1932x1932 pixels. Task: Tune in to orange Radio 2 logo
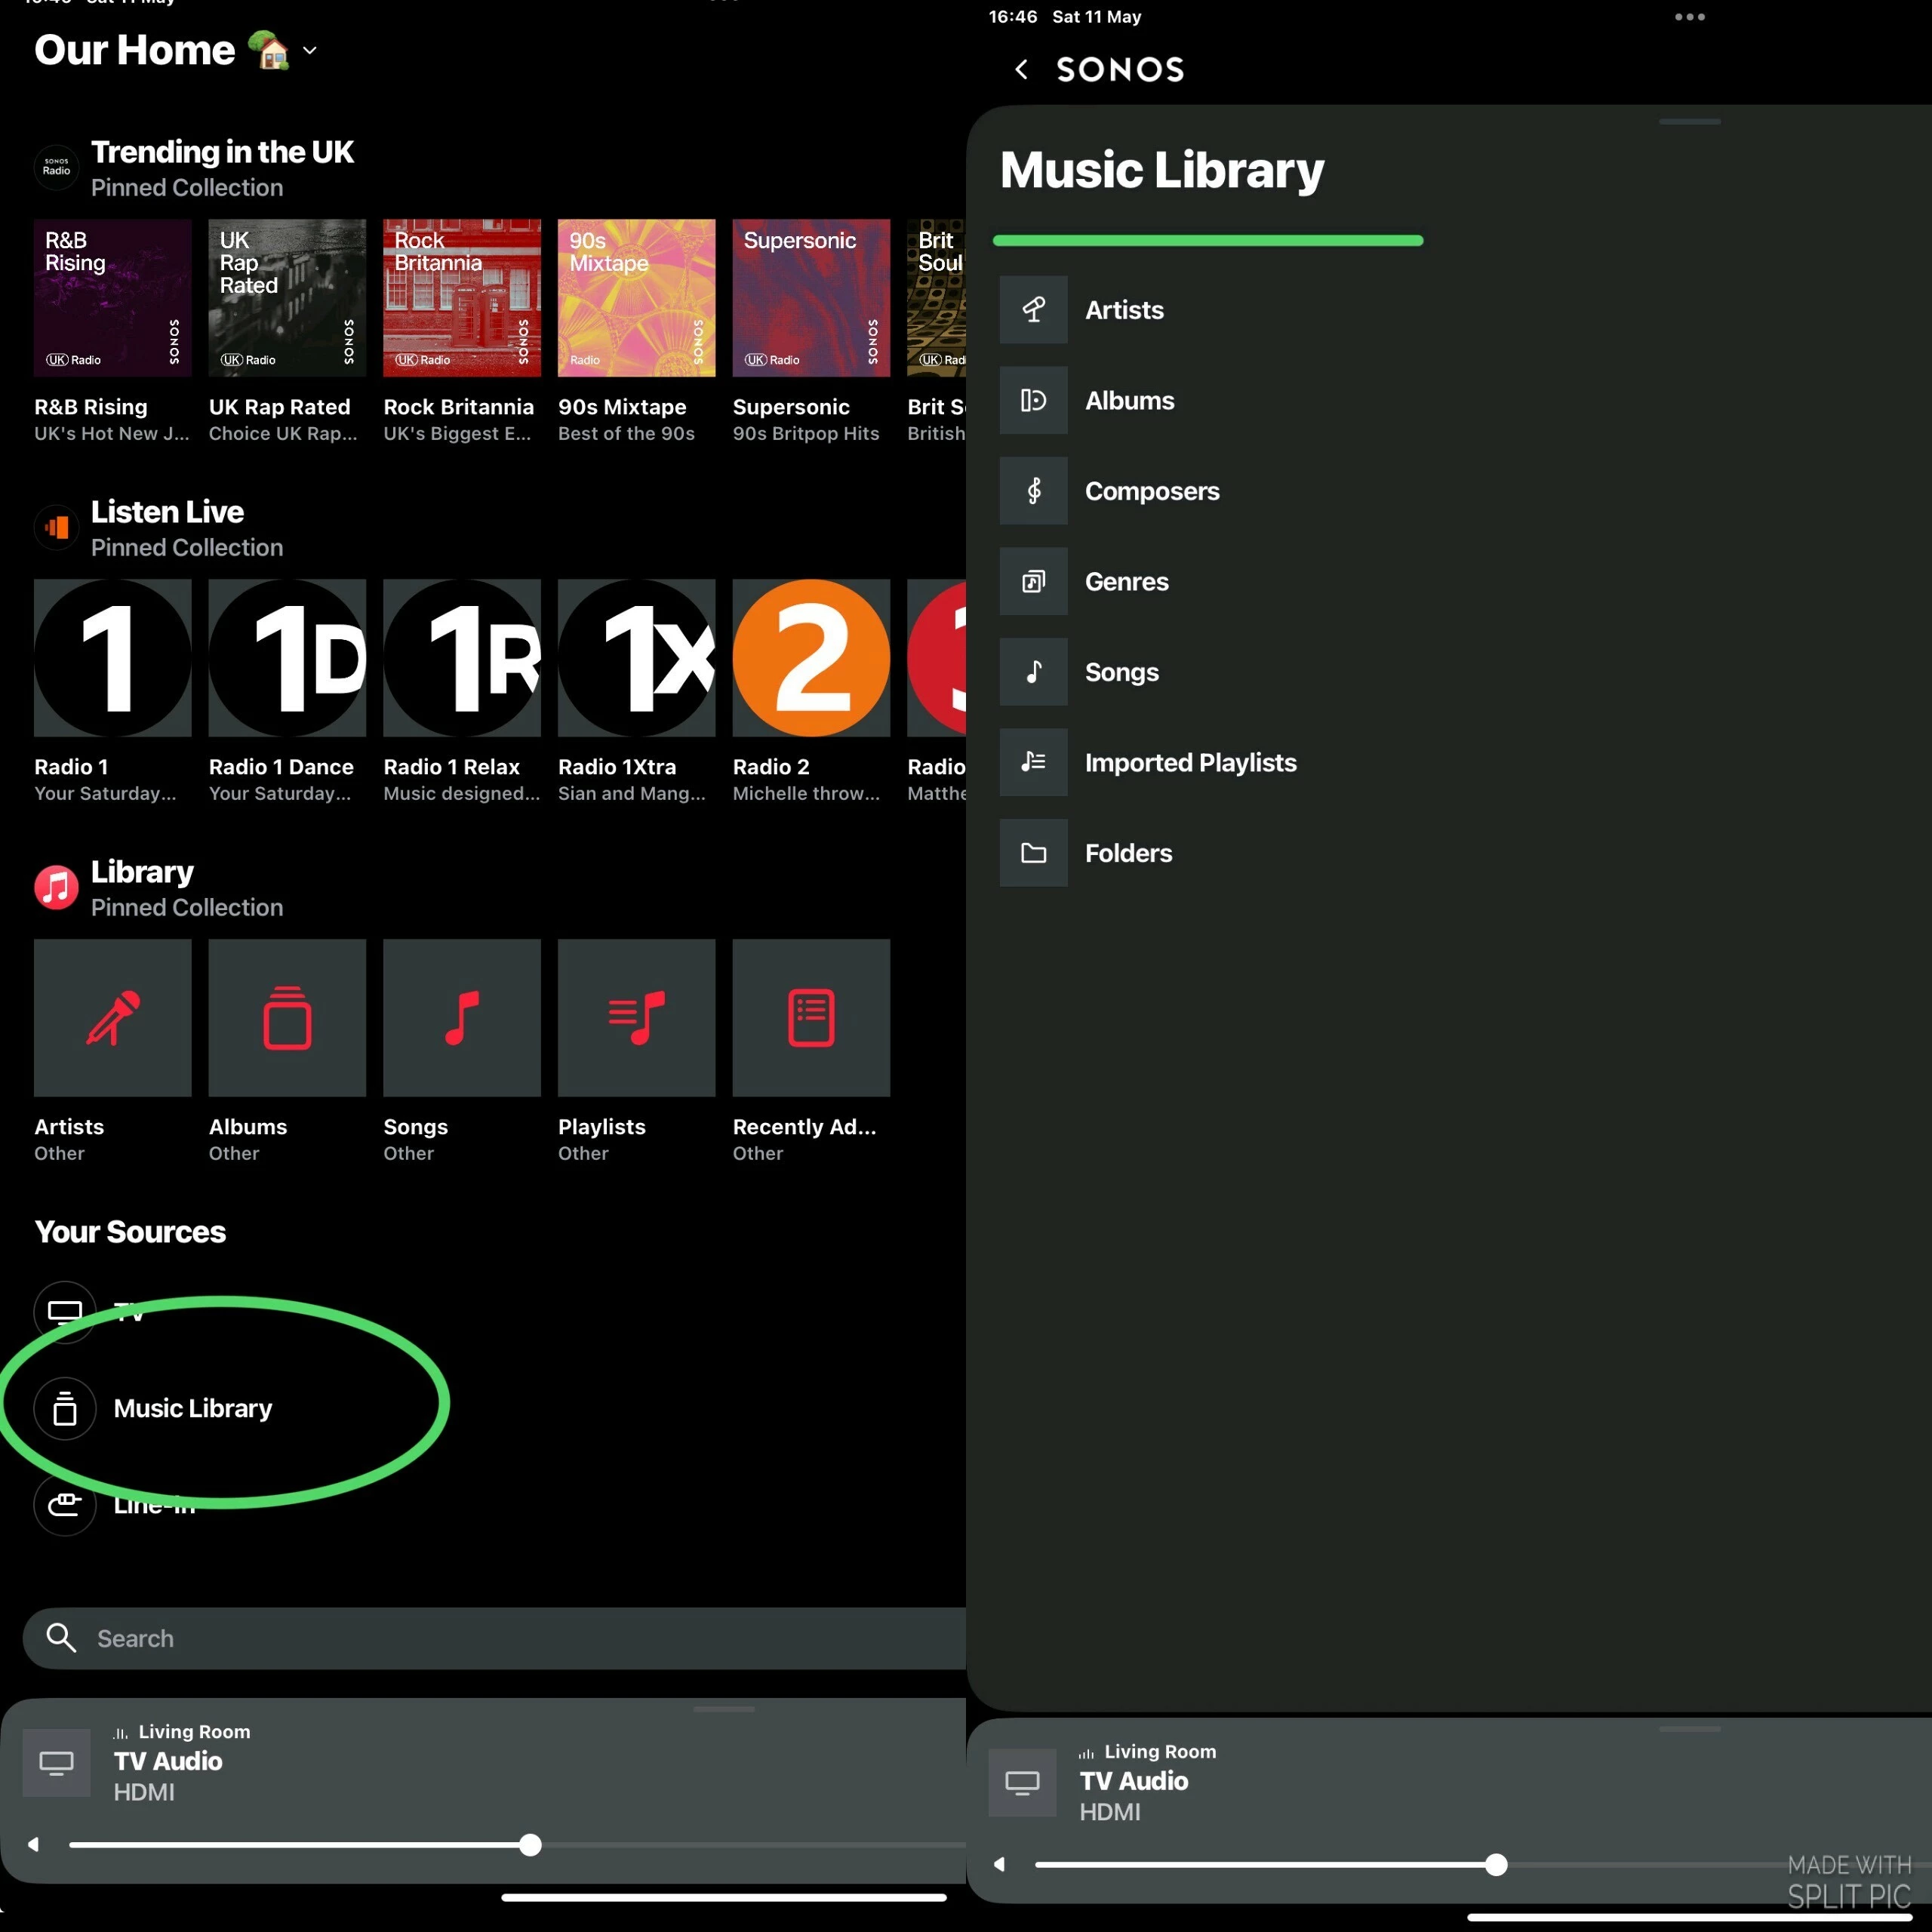[x=811, y=658]
